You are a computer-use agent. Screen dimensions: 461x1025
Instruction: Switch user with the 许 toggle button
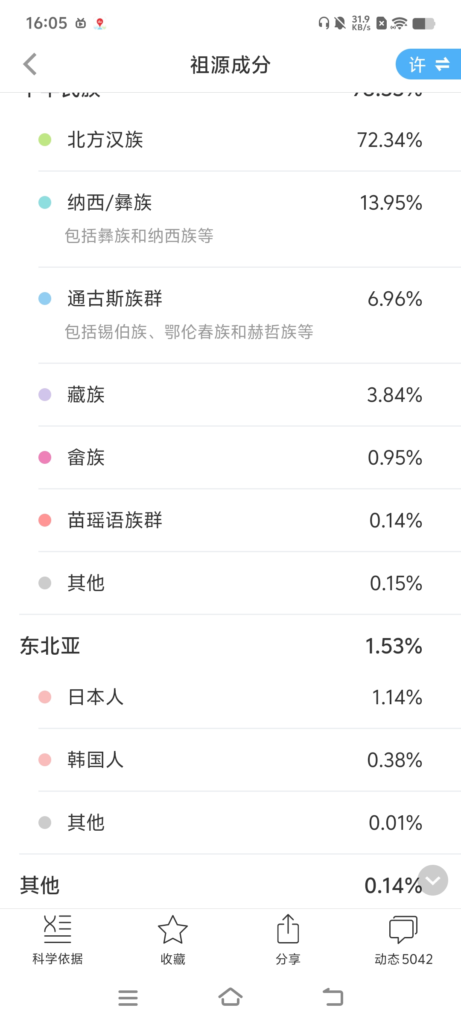(x=429, y=64)
